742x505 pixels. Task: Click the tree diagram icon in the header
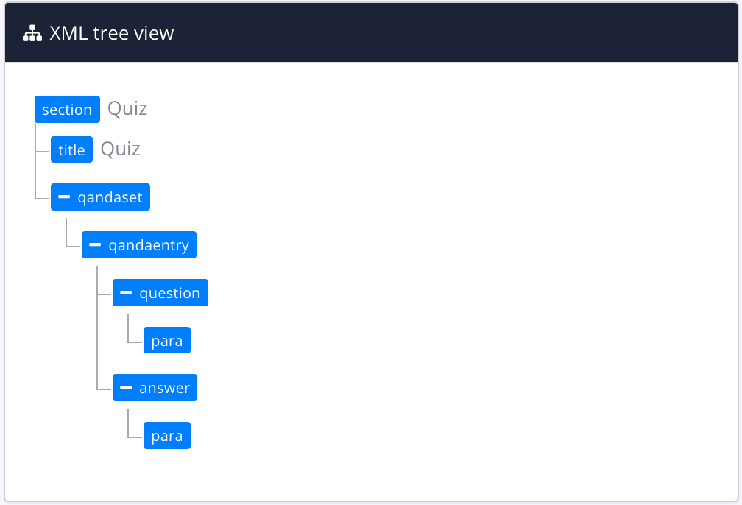(x=32, y=32)
